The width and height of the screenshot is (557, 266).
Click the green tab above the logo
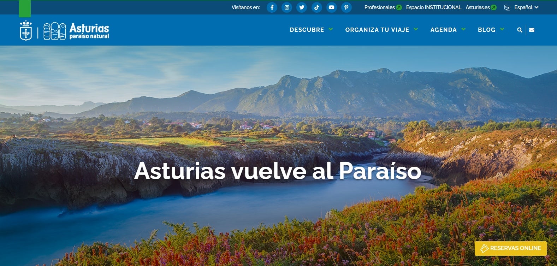(25, 8)
